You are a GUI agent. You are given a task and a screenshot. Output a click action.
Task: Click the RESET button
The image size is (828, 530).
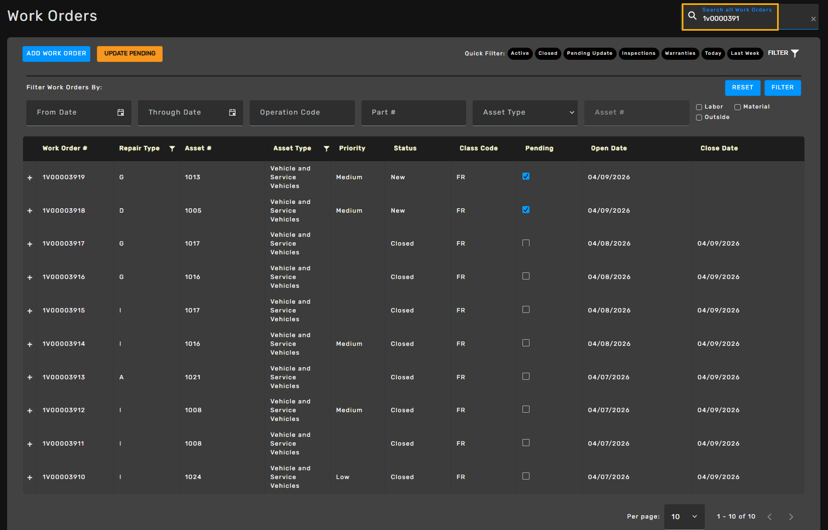coord(743,88)
